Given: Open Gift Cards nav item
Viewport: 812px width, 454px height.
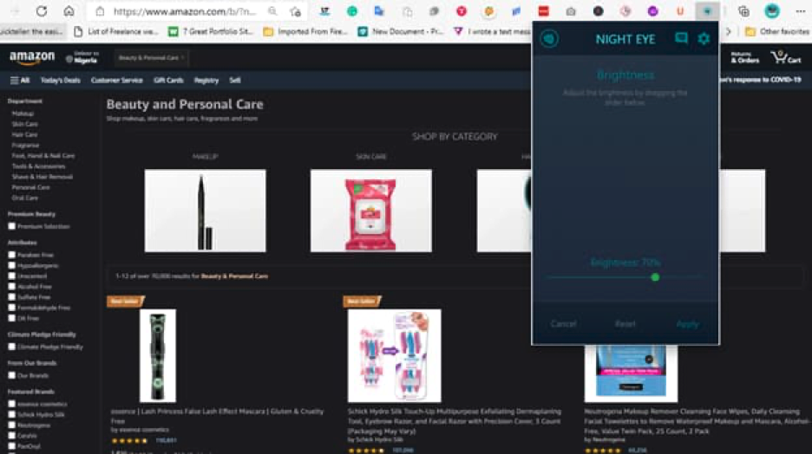Looking at the screenshot, I should (168, 81).
